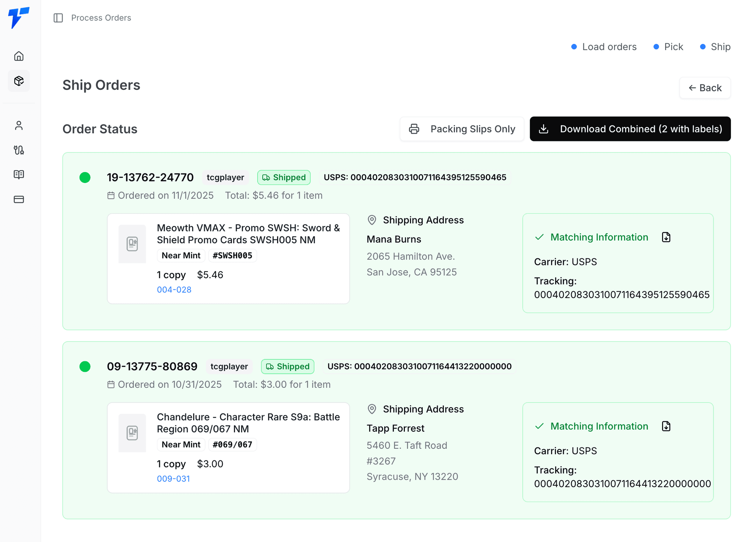This screenshot has height=542, width=746.
Task: Open the home icon in sidebar
Action: point(19,56)
